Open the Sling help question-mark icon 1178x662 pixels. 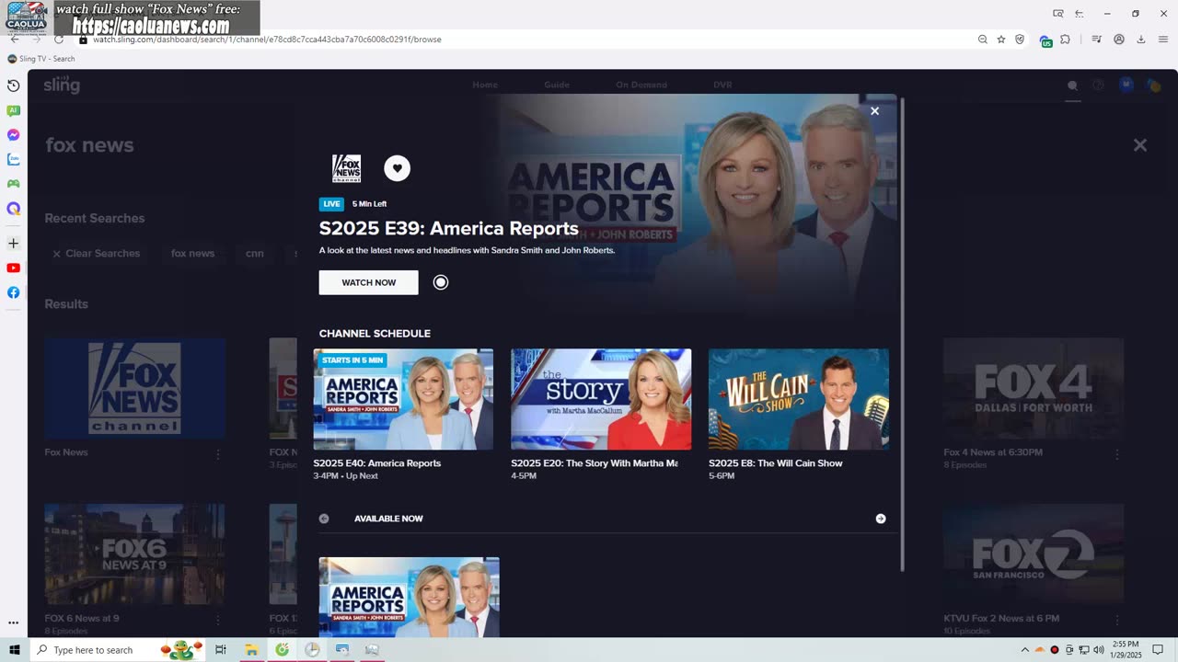pyautogui.click(x=1098, y=86)
